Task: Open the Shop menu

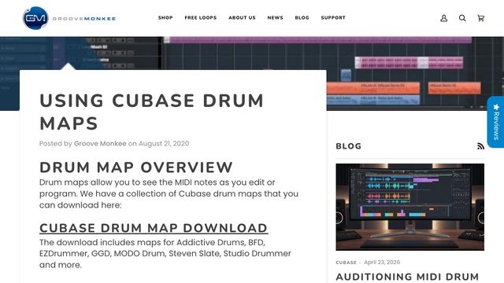Action: click(165, 17)
